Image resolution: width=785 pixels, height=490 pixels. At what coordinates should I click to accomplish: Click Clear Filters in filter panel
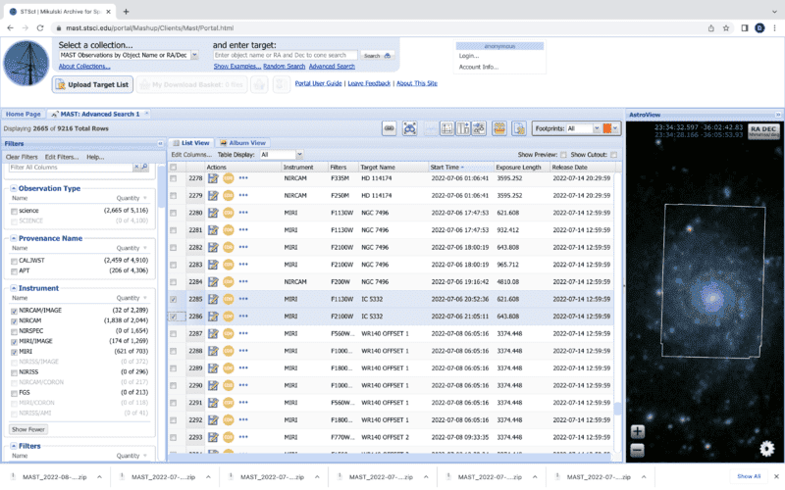pos(22,157)
